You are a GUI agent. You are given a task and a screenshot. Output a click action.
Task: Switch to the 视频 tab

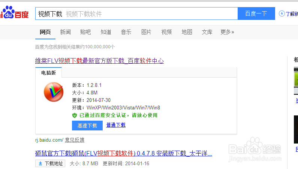[x=166, y=32]
